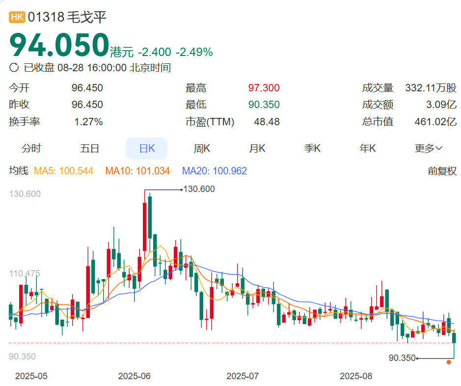Select the 日K candlestick tab
The width and height of the screenshot is (461, 386).
146,148
